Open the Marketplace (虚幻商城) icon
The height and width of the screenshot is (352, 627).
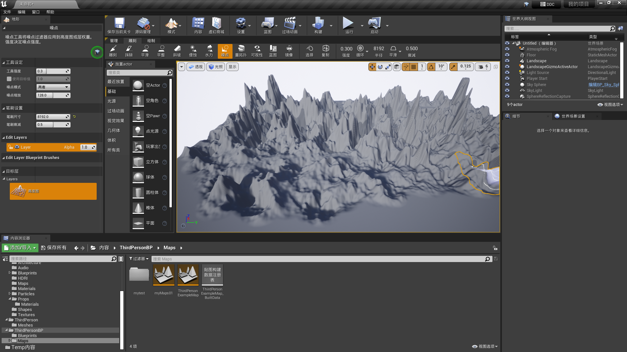pos(216,25)
